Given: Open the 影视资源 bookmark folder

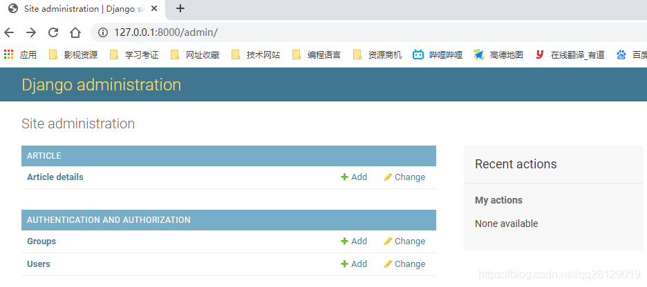Looking at the screenshot, I should [73, 55].
